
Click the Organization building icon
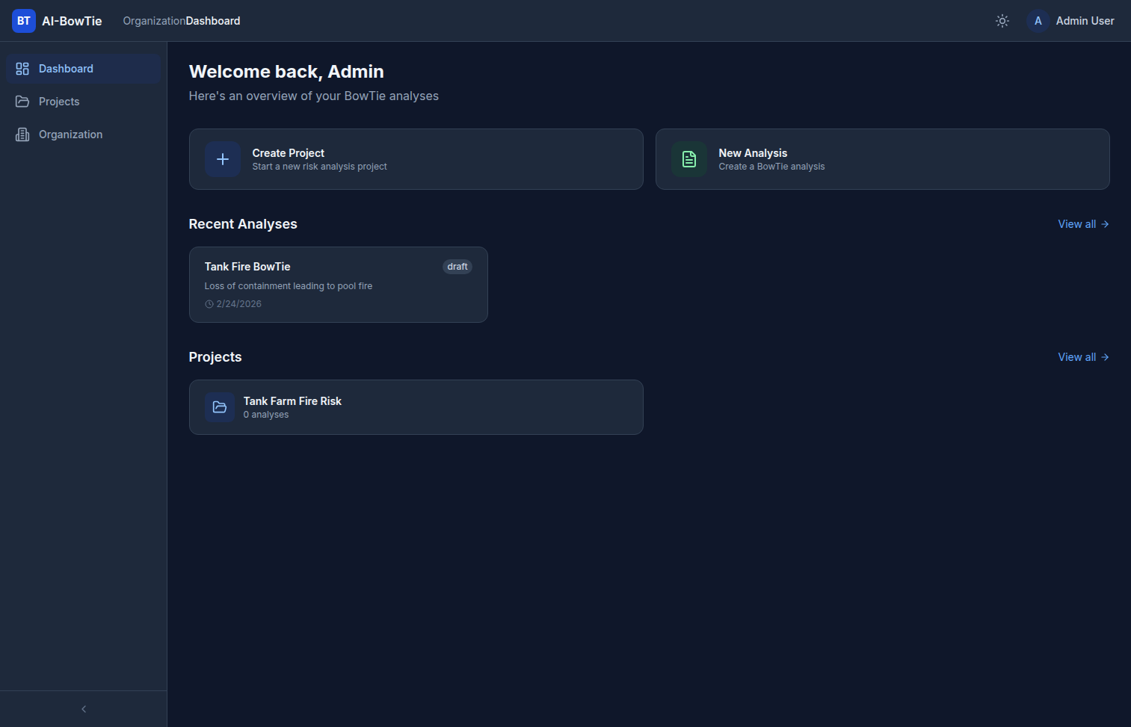tap(22, 134)
